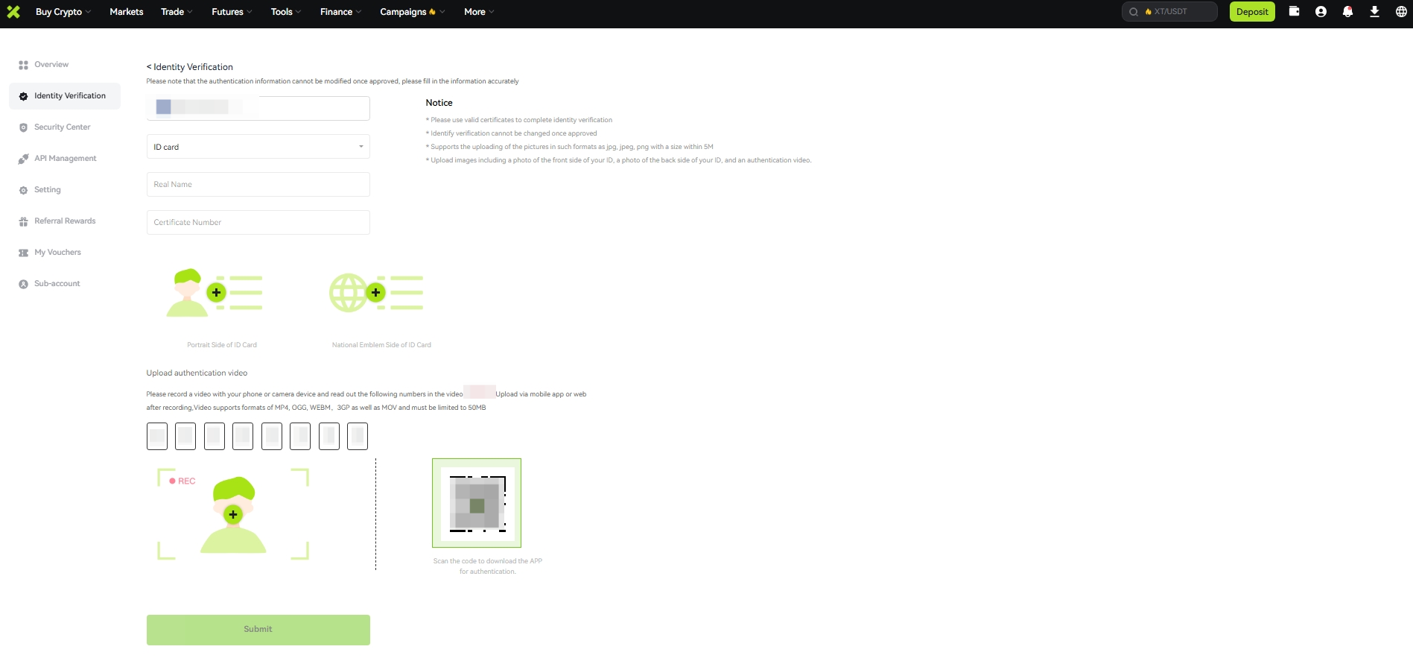Focus the Certificate Number field
1413x658 pixels.
pos(258,223)
